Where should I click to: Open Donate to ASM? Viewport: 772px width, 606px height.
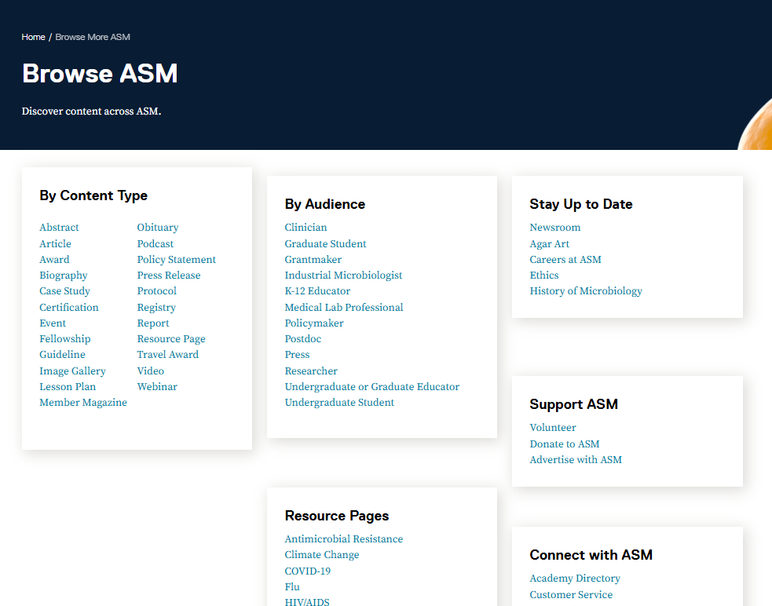[564, 444]
